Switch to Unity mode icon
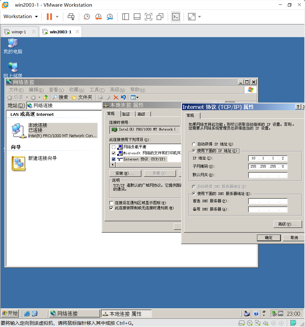 (160, 17)
